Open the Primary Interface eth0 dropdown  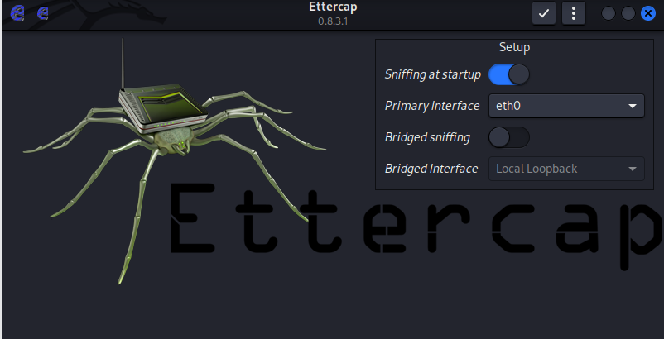click(566, 106)
